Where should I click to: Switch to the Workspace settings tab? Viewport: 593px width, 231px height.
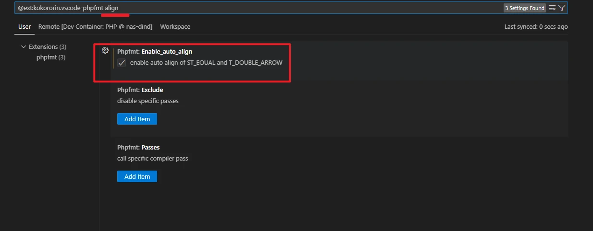pos(175,27)
